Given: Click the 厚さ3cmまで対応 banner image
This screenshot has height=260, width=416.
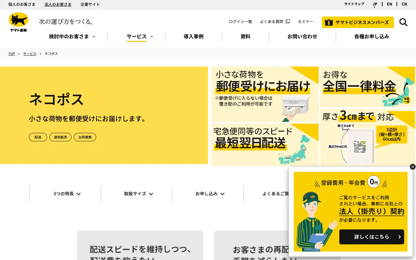Looking at the screenshot, I should tap(368, 138).
